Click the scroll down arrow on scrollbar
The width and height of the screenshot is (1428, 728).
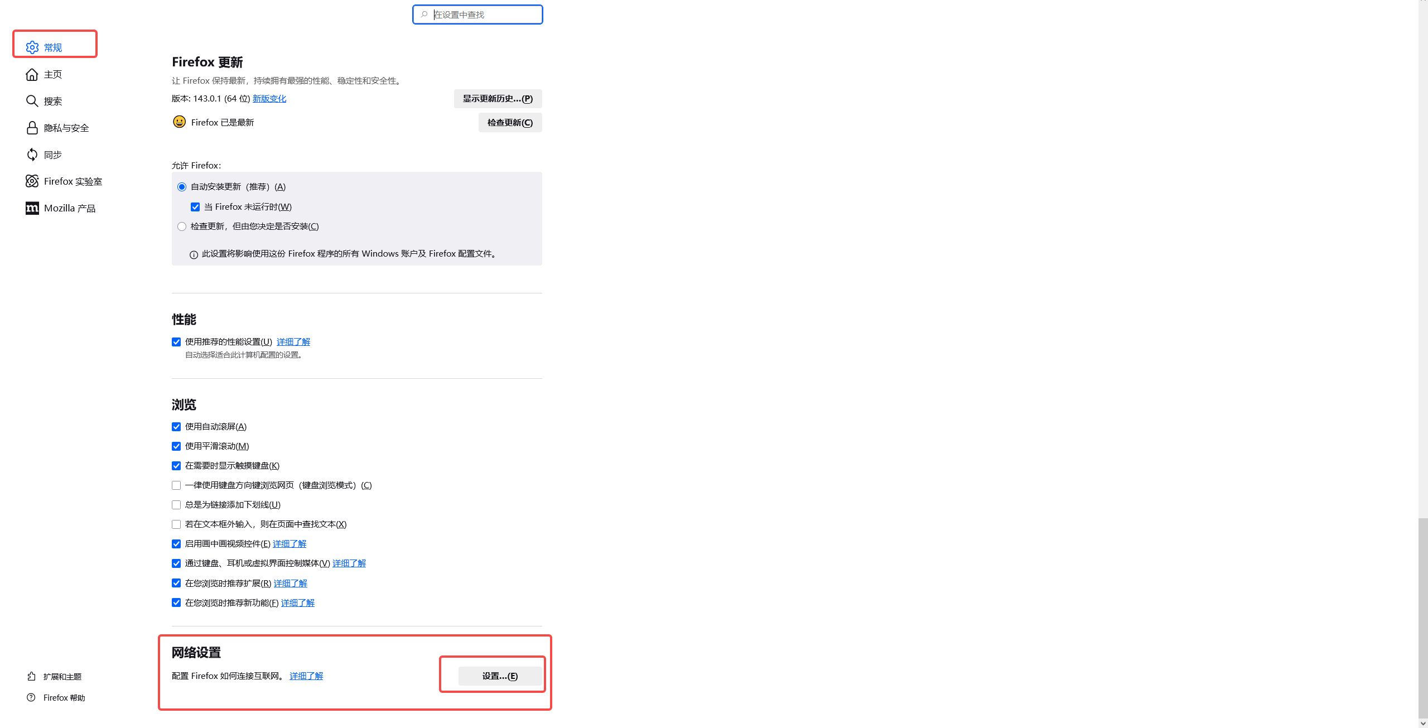coord(1423,723)
